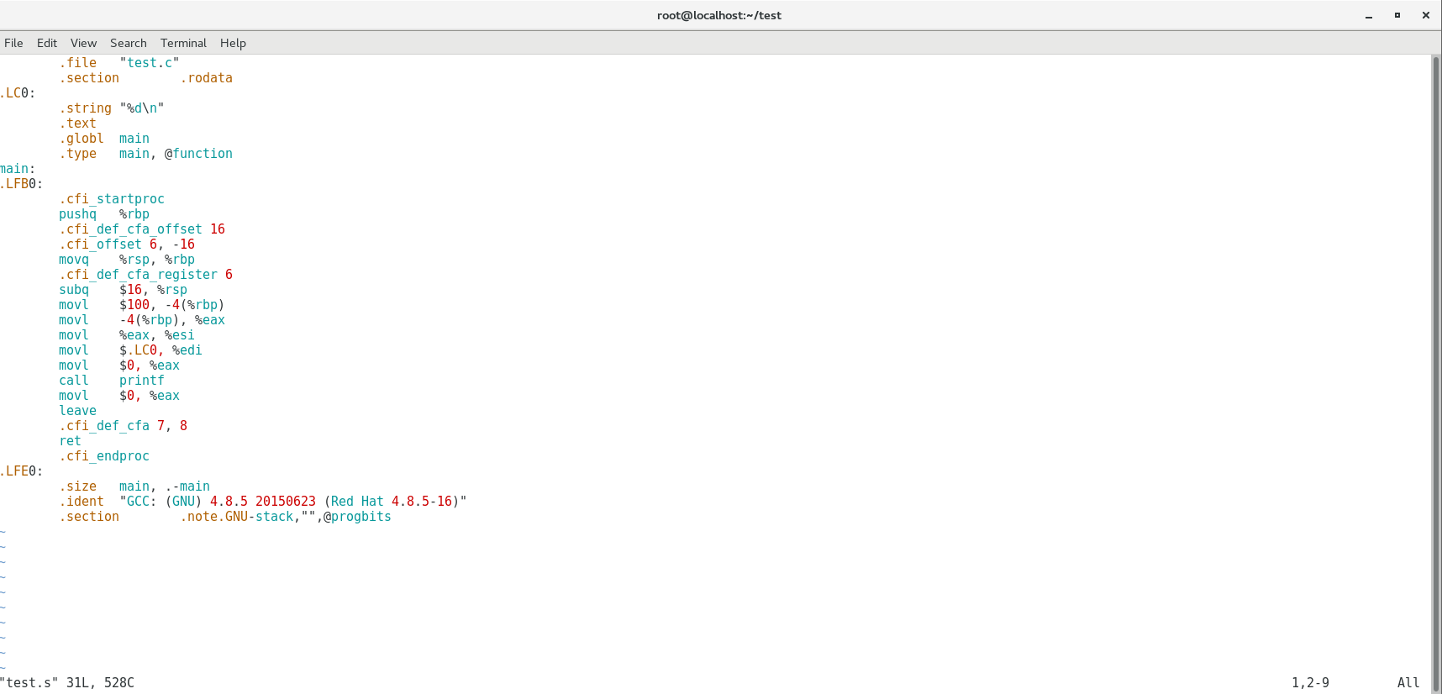Click the .cfi_endproc directive

pos(104,456)
